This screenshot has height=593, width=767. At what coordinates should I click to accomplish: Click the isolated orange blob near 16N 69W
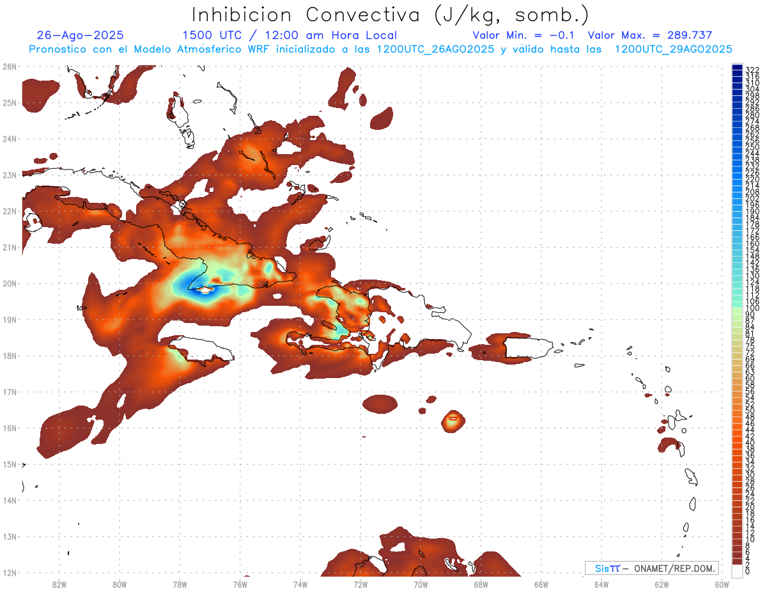coord(453,421)
